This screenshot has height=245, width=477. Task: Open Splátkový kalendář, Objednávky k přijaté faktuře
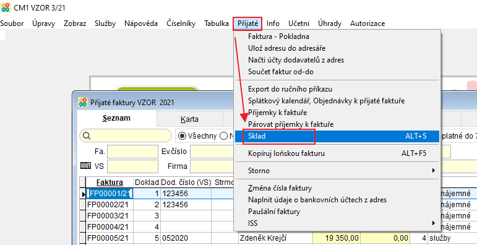337,101
